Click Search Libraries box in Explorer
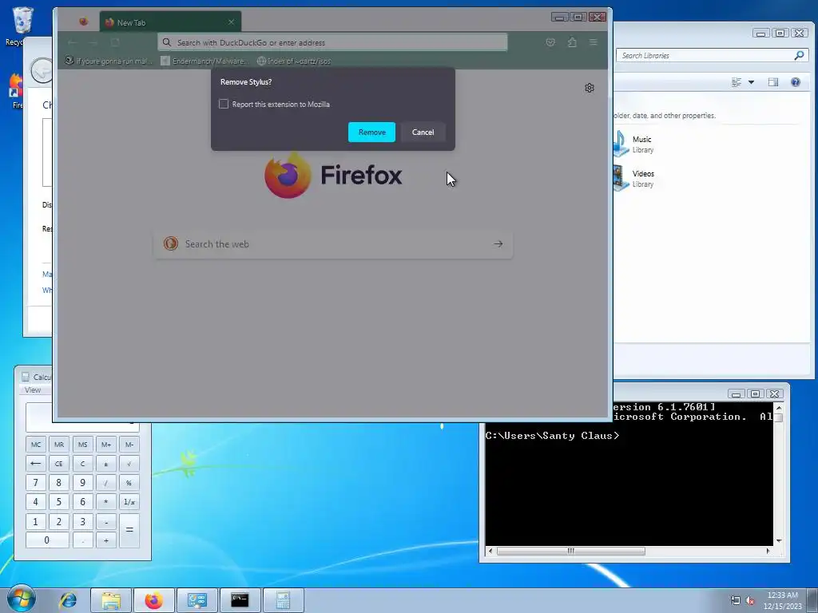The width and height of the screenshot is (818, 613). click(x=712, y=55)
